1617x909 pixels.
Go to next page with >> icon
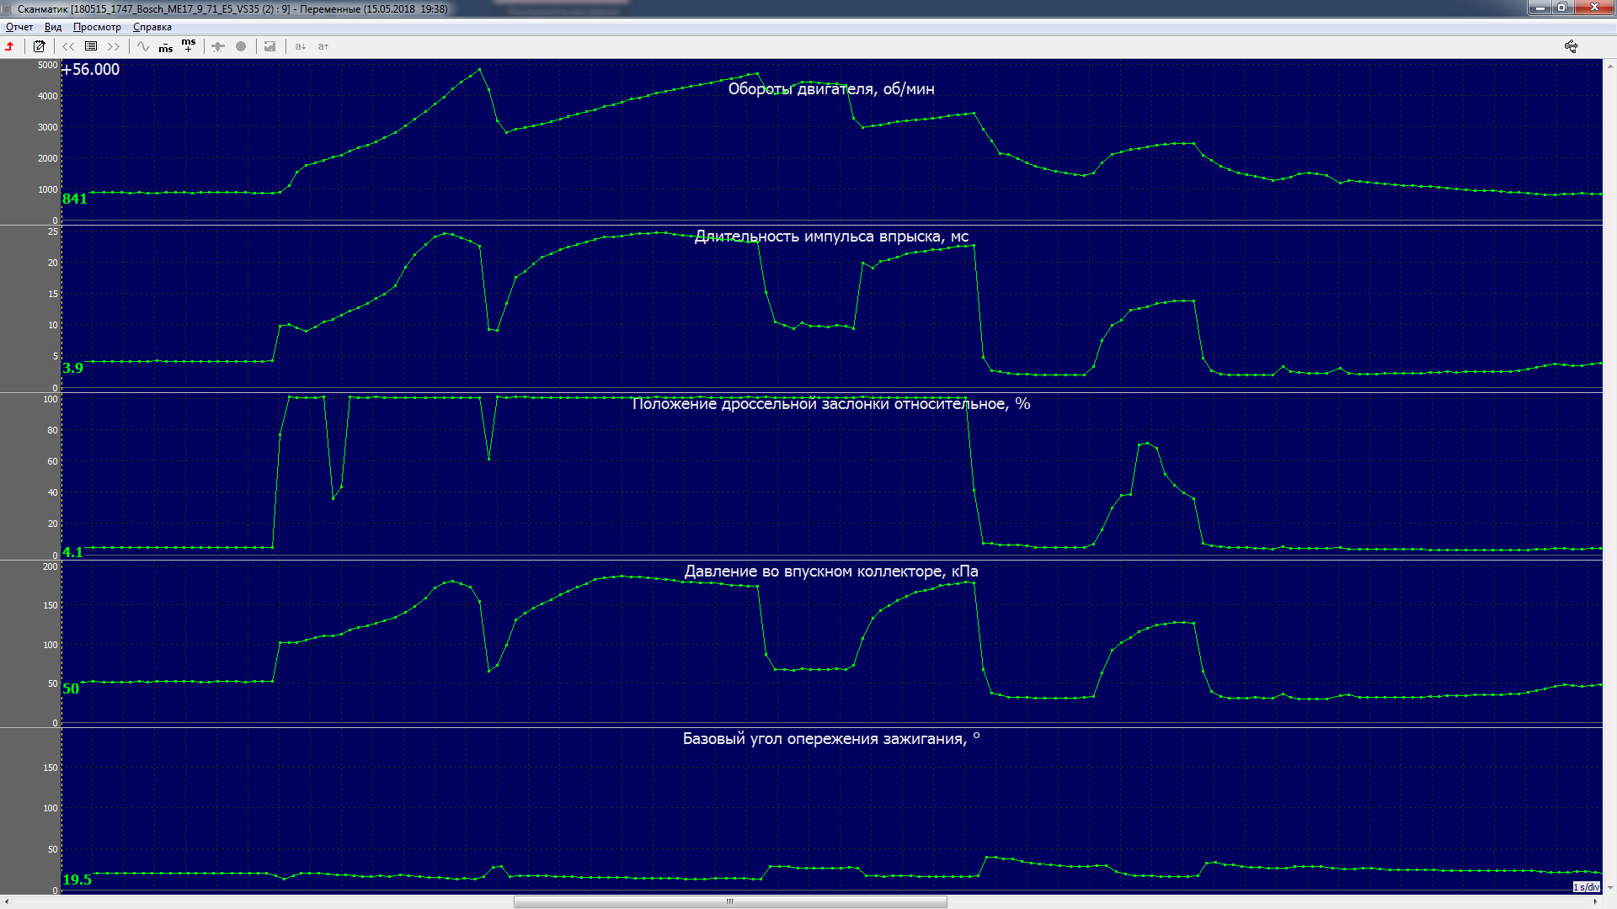(x=114, y=46)
